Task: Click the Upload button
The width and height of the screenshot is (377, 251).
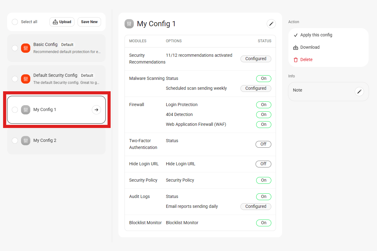Action: click(62, 22)
